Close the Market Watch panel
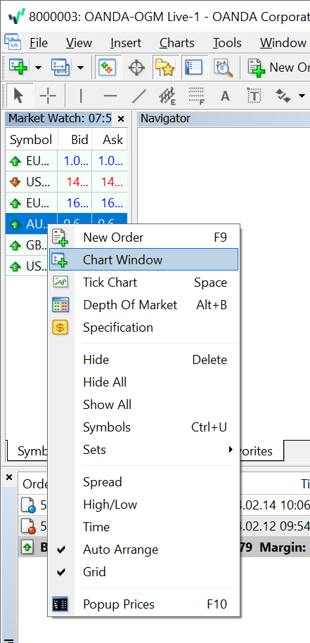The image size is (310, 643). click(x=121, y=119)
